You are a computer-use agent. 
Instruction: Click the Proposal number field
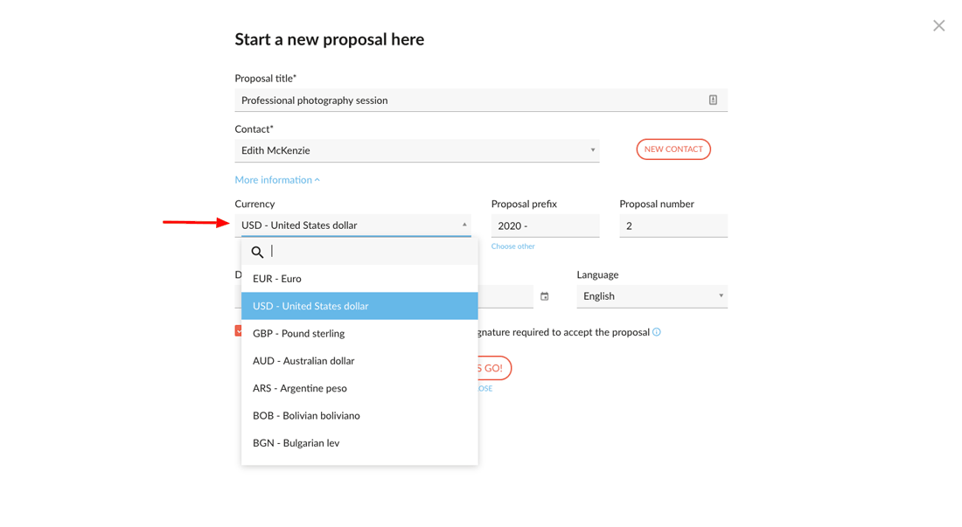(x=673, y=226)
